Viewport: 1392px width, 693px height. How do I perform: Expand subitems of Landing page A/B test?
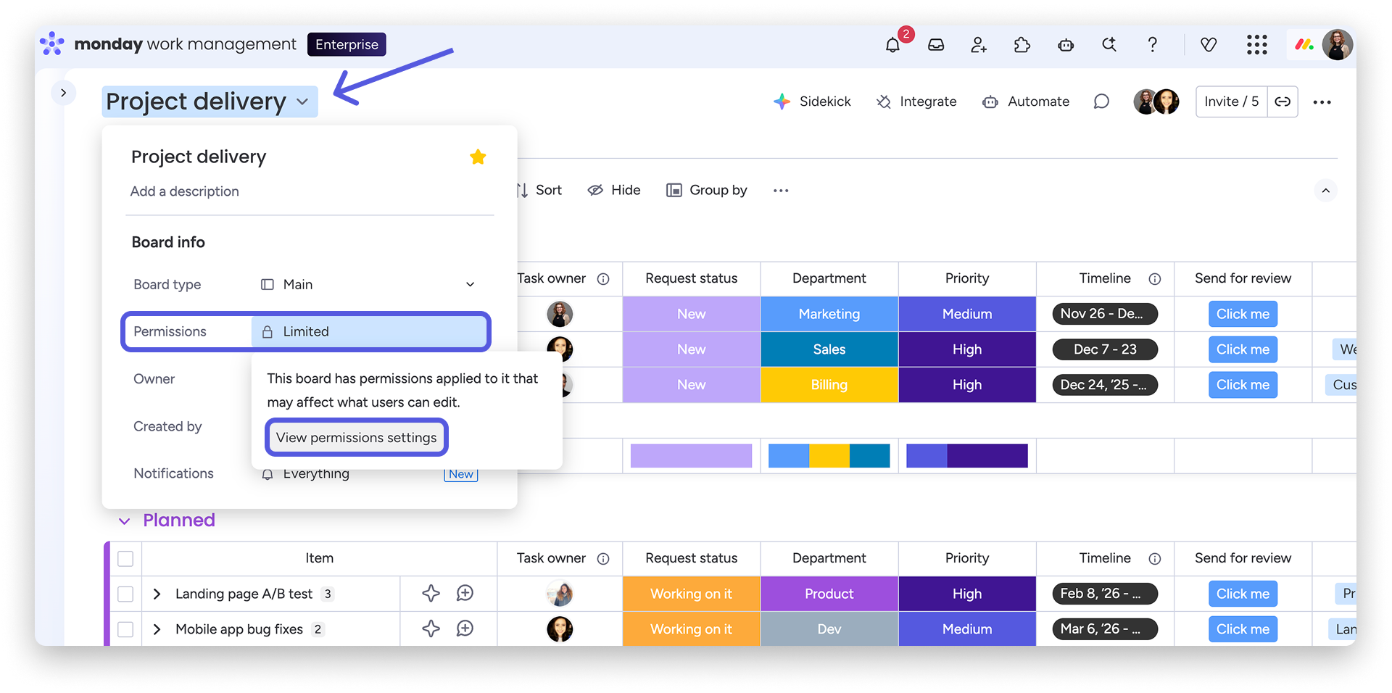point(157,594)
